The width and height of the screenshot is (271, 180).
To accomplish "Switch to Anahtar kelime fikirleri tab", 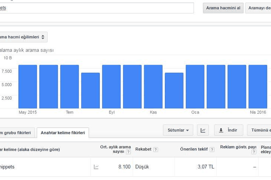I will click(63, 133).
